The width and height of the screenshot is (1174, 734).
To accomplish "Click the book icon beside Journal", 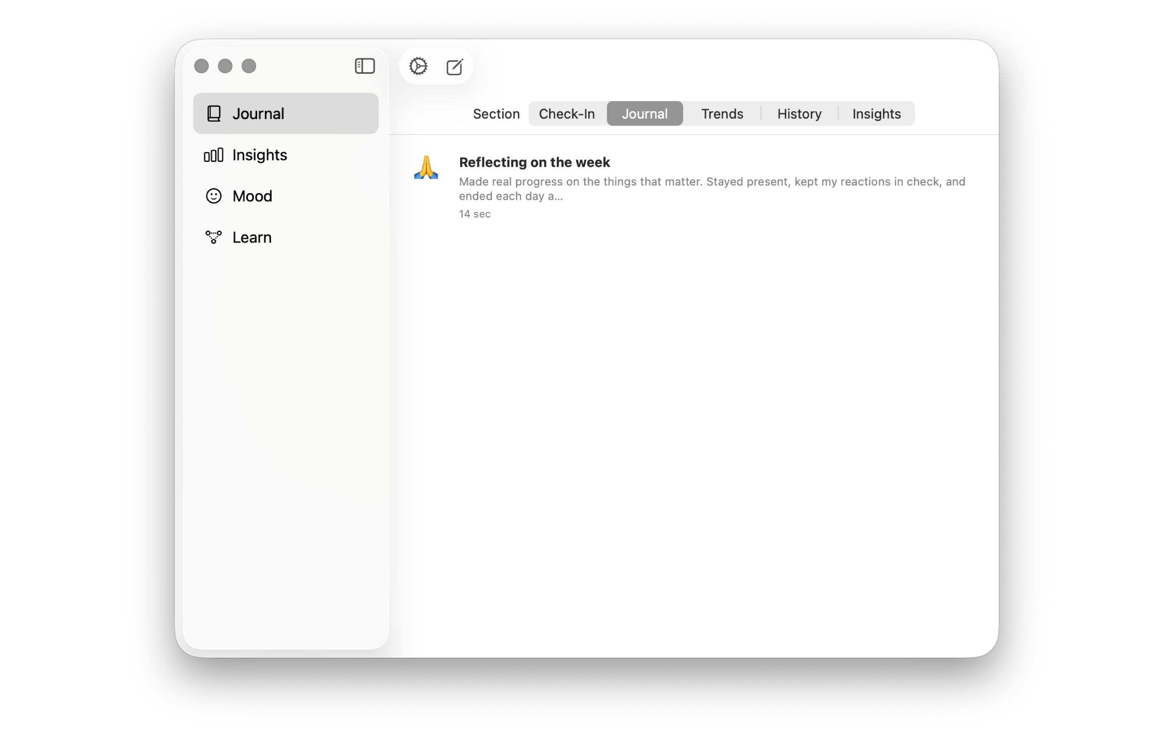I will [214, 114].
